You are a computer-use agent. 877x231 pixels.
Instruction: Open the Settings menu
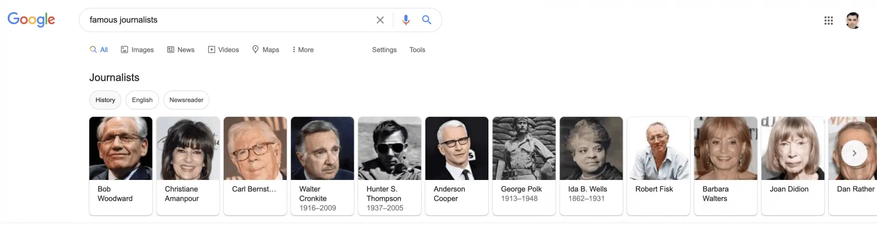point(384,50)
